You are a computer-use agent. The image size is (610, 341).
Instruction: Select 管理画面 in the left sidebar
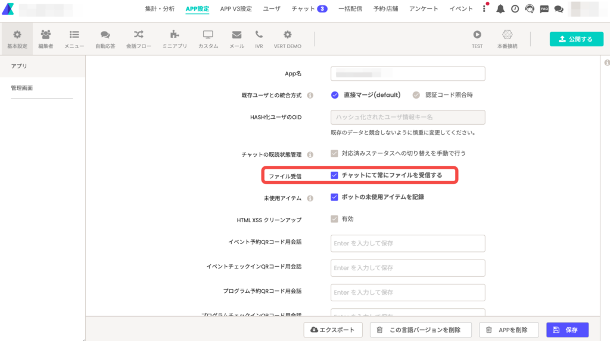pos(22,88)
